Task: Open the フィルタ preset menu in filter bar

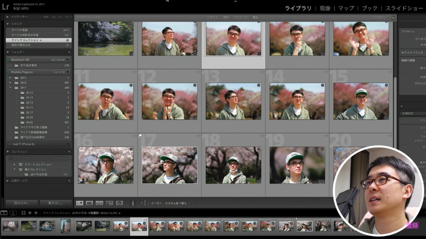Action: pyautogui.click(x=380, y=17)
